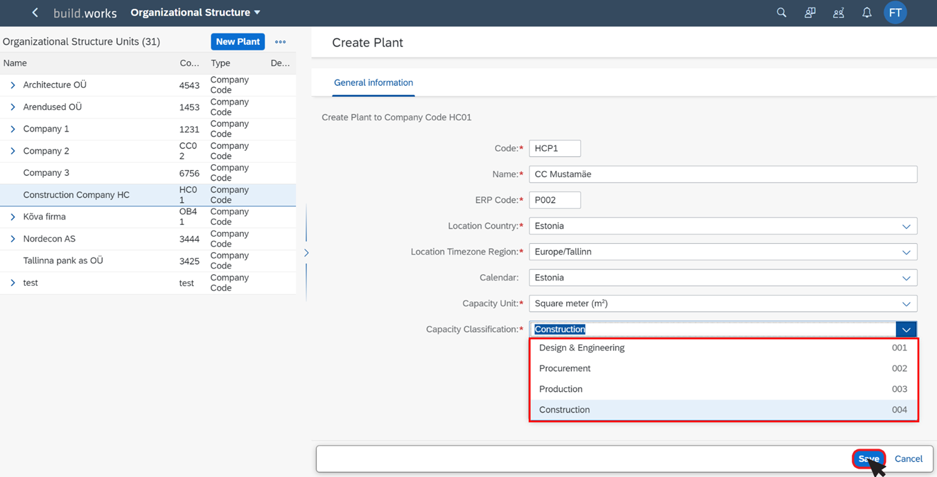The image size is (937, 477).
Task: Expand the Arendused OÜ row
Action: 12,107
